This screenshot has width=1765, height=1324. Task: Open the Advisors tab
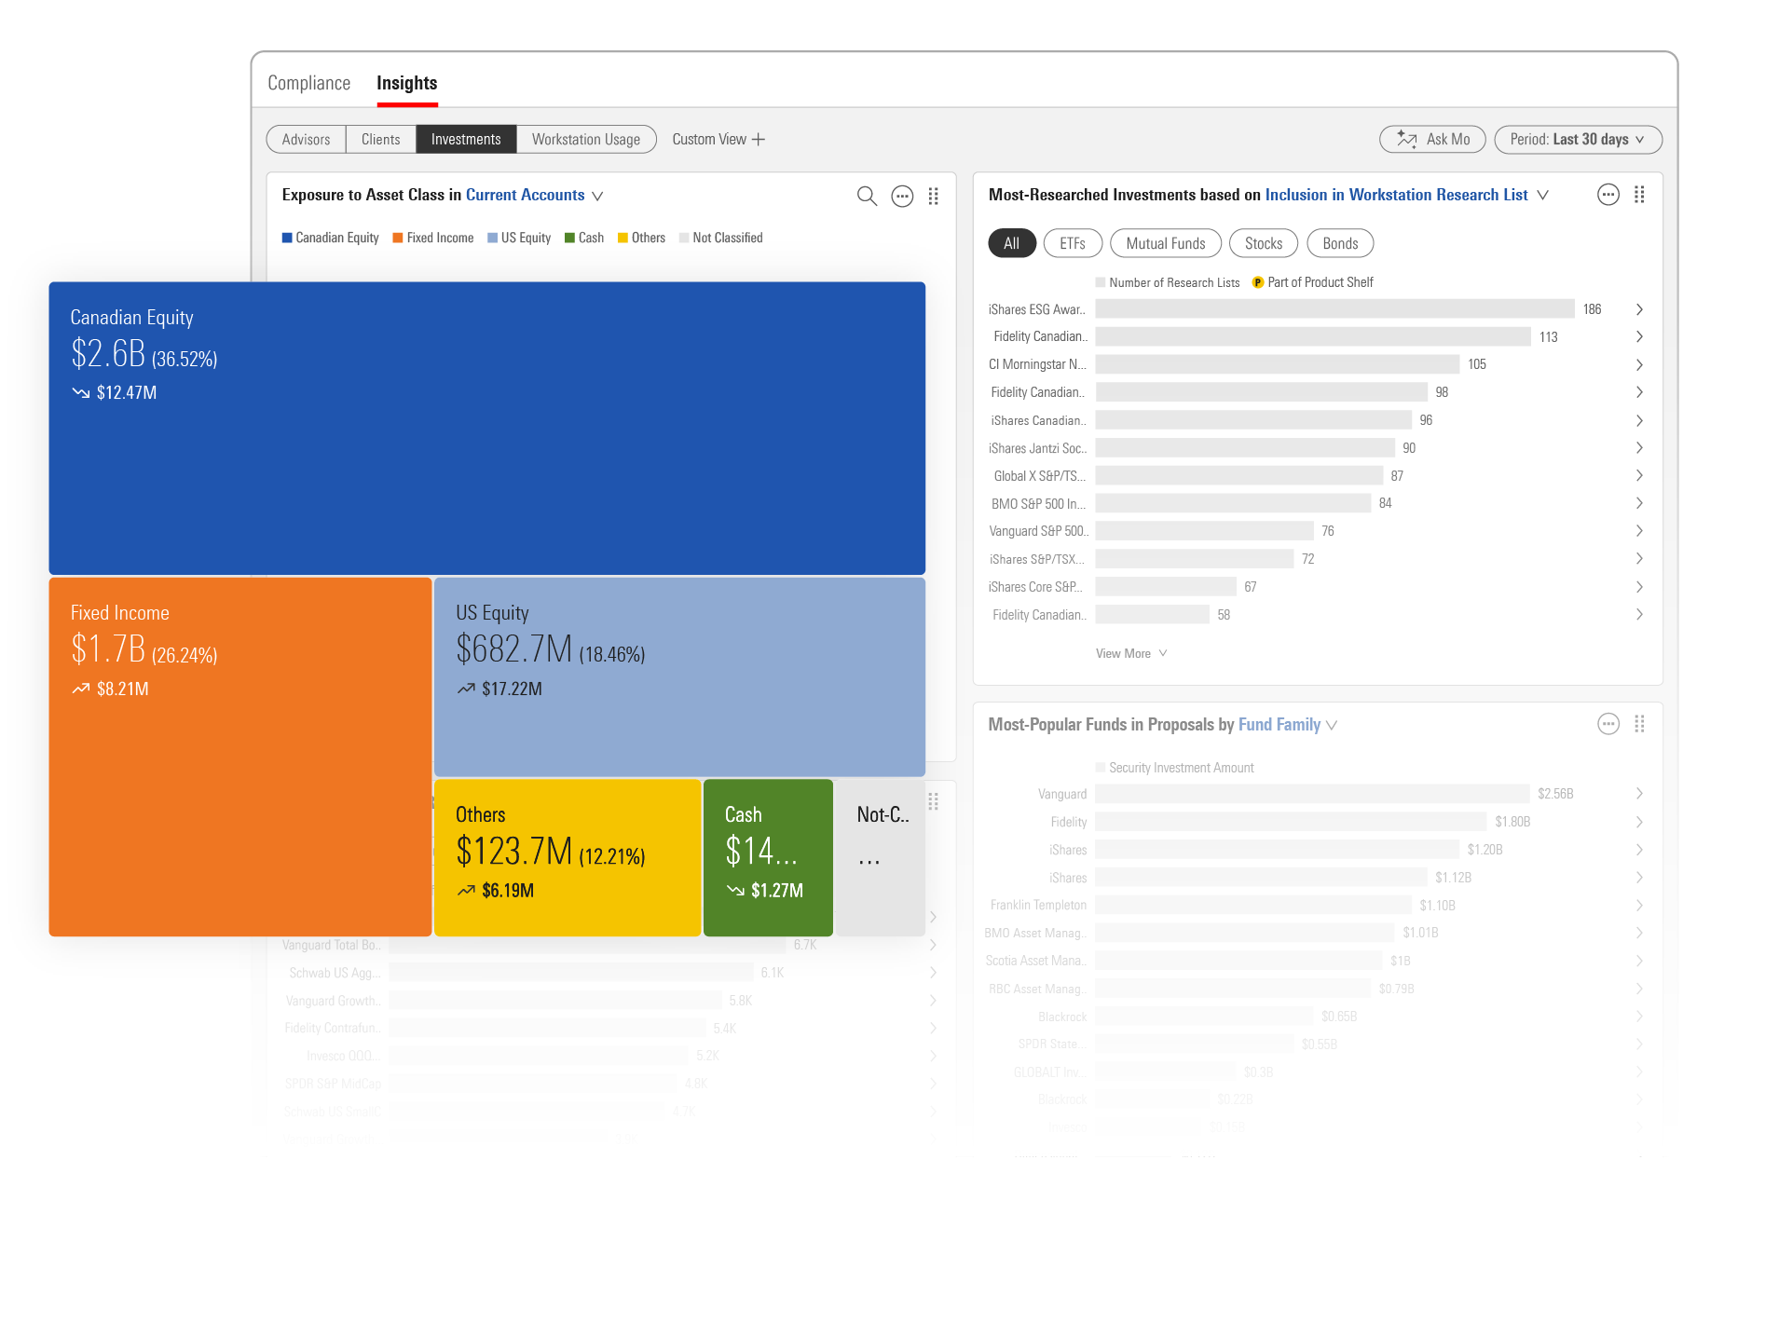[306, 140]
